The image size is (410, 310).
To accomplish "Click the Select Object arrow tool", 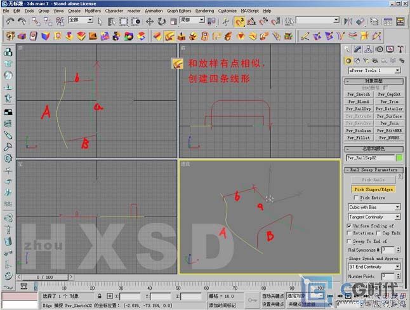I will [x=100, y=22].
